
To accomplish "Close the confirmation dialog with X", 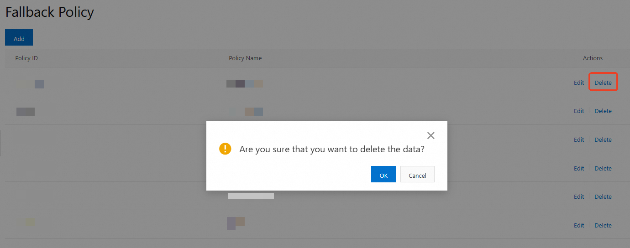I will [x=430, y=135].
